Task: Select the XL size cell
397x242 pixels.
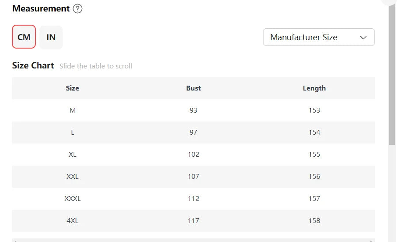Action: coord(73,155)
